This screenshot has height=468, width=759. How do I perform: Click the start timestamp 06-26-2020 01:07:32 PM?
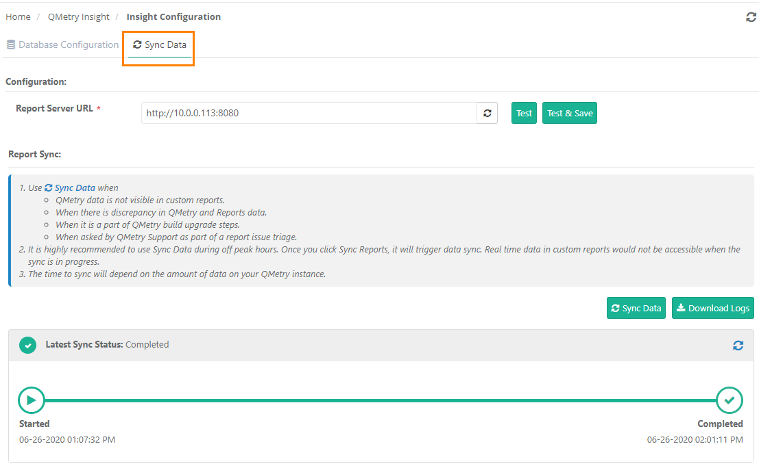(x=67, y=439)
